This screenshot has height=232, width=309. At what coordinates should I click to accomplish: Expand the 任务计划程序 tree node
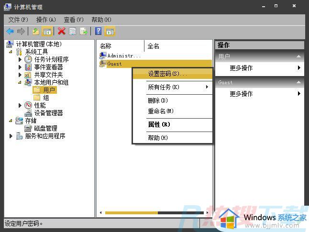pos(20,59)
